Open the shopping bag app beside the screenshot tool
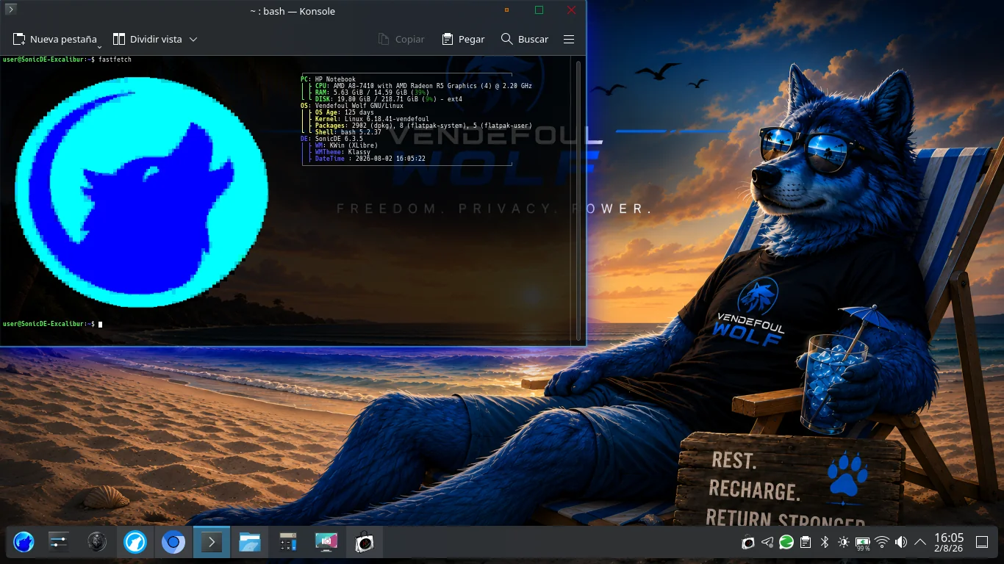Screen dimensions: 1004x564 [364, 543]
